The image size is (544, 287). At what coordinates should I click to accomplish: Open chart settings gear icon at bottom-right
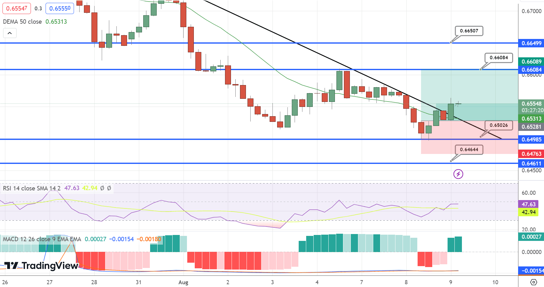(534, 282)
